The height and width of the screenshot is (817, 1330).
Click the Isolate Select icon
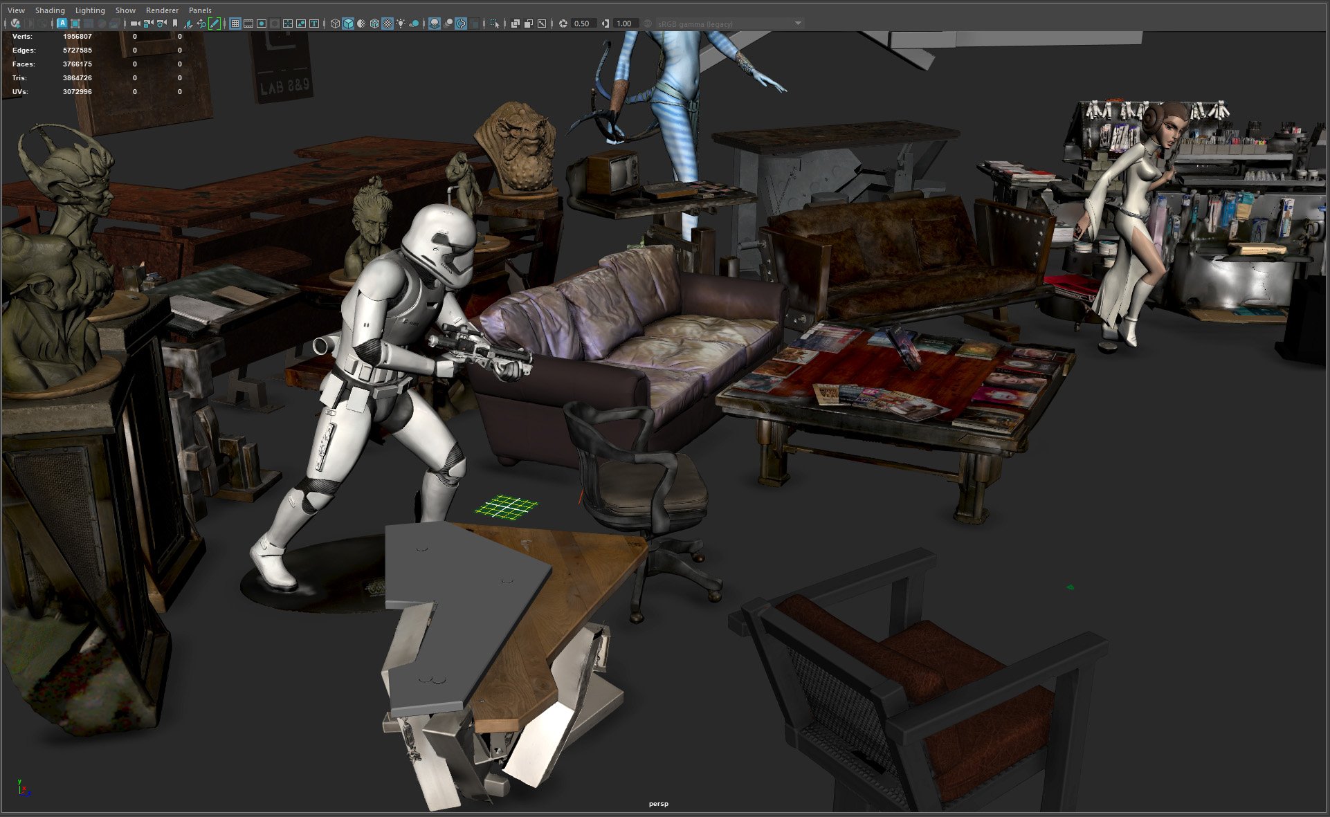coord(495,24)
